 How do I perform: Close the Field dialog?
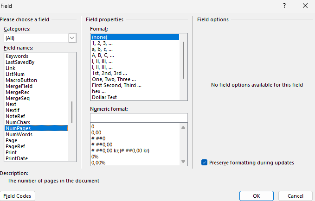coord(305,6)
